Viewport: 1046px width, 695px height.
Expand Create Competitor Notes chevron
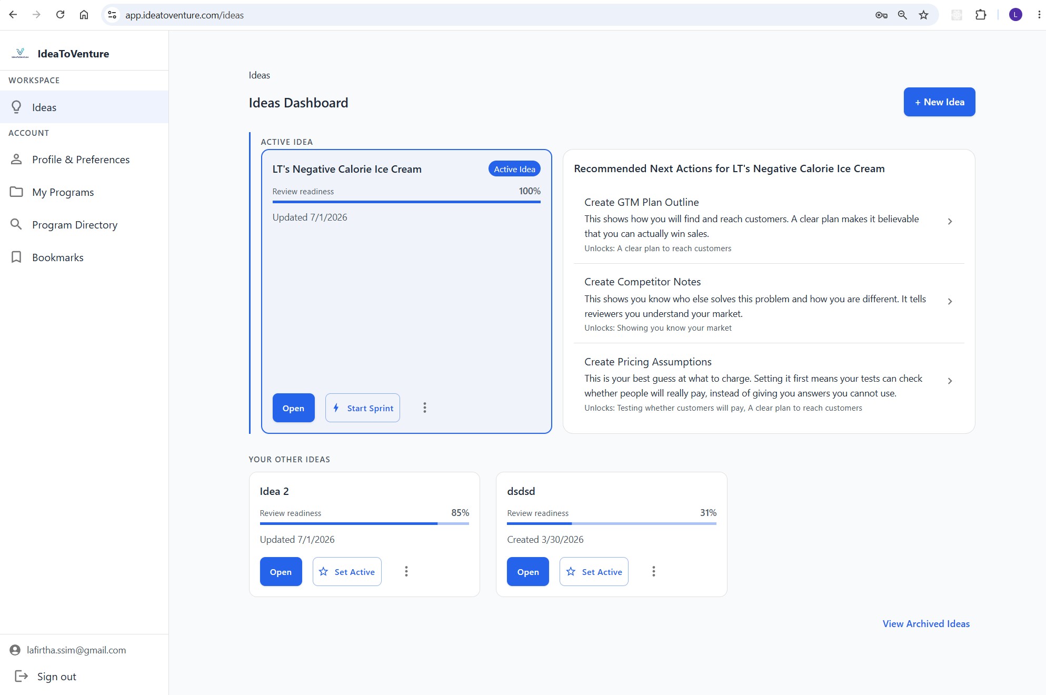[950, 302]
